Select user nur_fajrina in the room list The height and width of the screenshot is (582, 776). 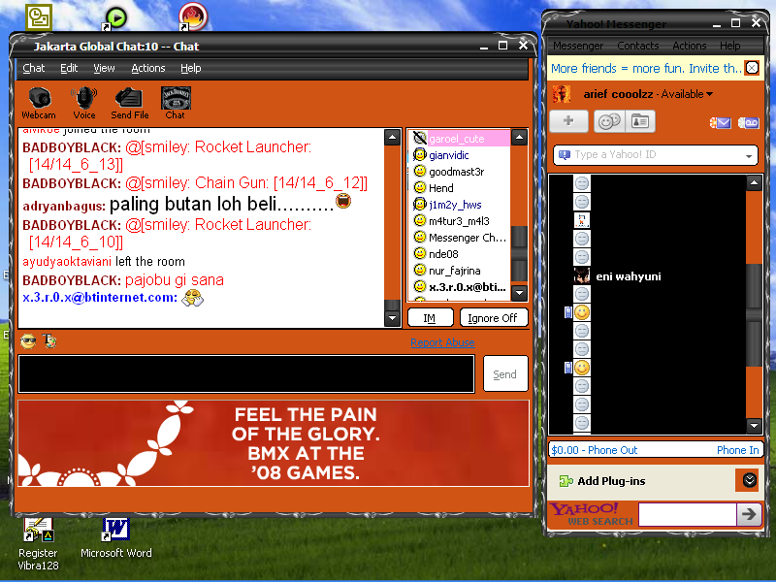(x=454, y=271)
